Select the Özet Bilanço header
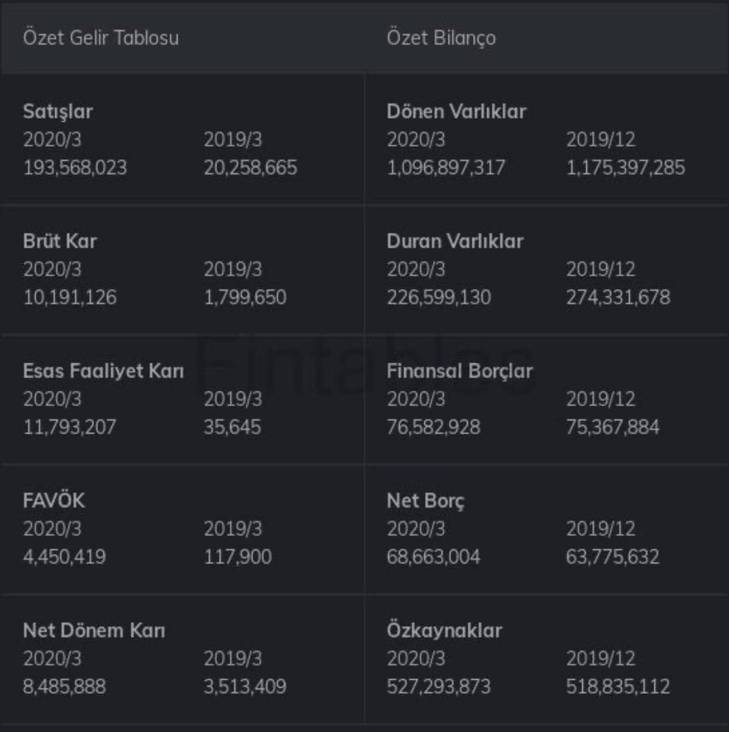729x732 pixels. [x=441, y=38]
